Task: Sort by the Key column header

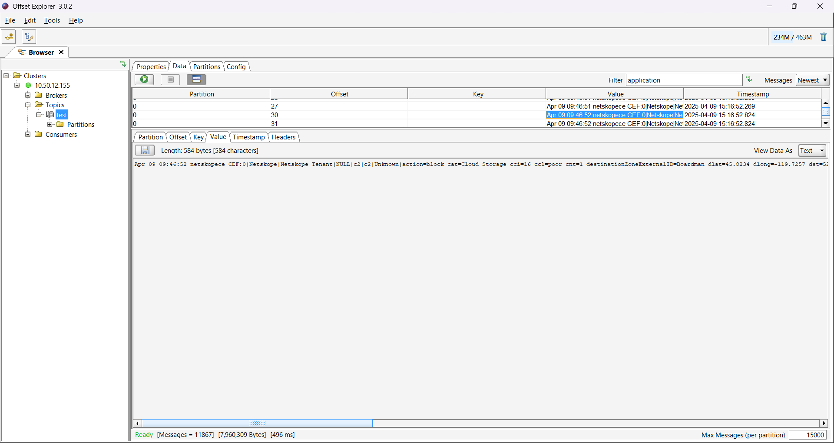Action: pyautogui.click(x=477, y=94)
